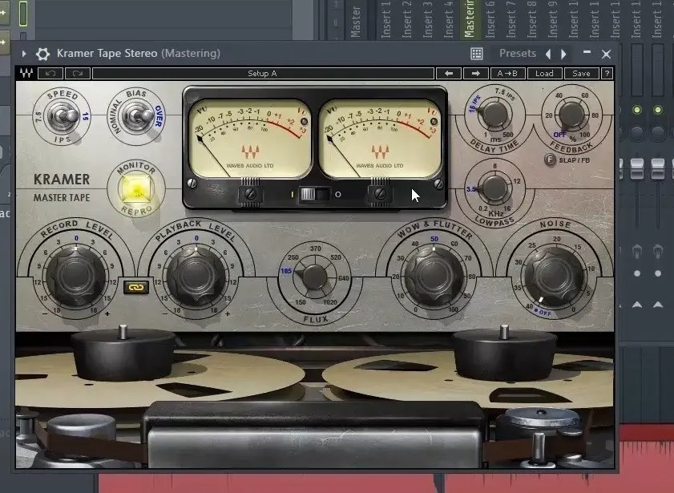The width and height of the screenshot is (674, 493).
Task: Toggle the record/playback link button
Action: point(135,287)
